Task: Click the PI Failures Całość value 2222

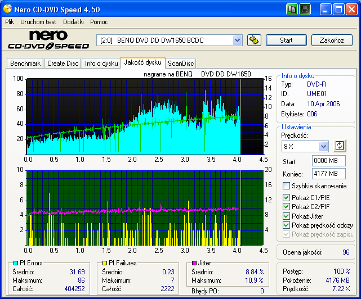Action: pos(167,289)
